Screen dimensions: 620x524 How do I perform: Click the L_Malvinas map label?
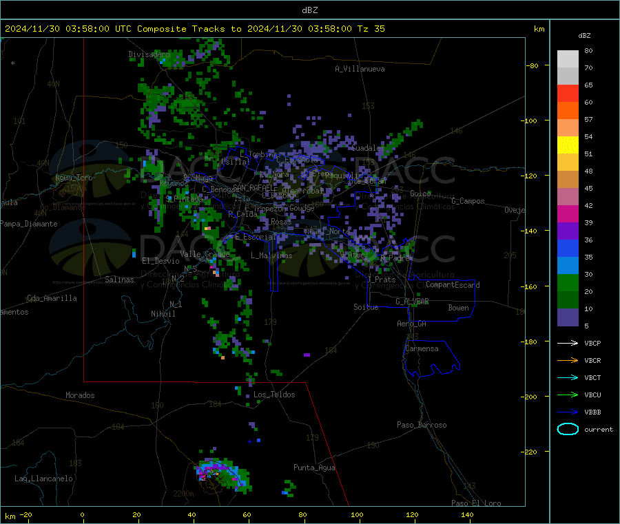click(271, 255)
